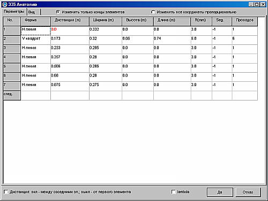
Task: Click the Seg. column header
Action: pos(222,21)
